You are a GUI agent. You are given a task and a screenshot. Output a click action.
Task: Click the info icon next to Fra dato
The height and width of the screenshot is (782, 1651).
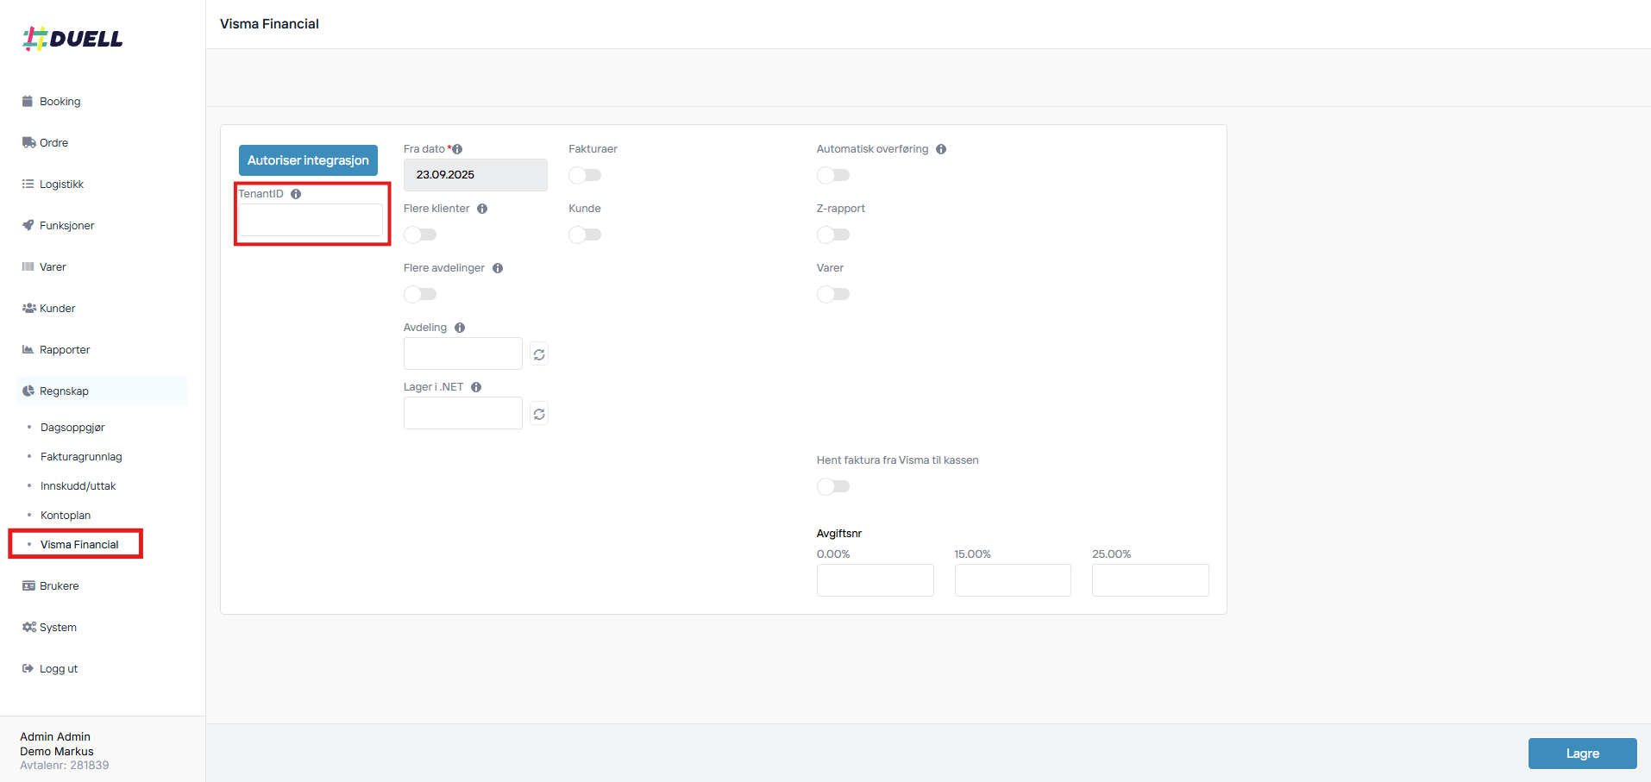point(457,149)
